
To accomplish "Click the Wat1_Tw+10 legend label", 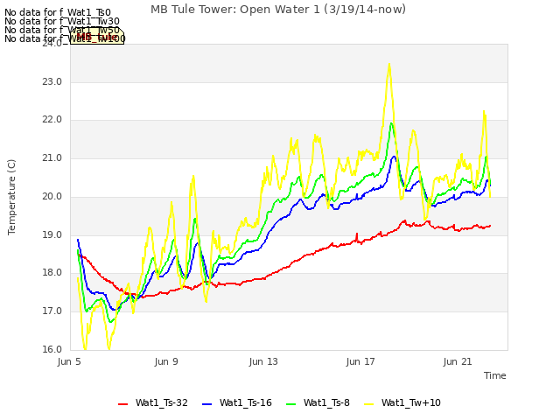I will point(410,402).
